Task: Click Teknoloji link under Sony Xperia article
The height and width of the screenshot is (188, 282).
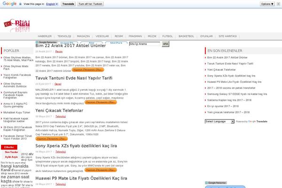Action: point(61,152)
